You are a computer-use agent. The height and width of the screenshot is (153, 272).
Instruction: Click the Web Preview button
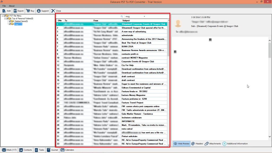click(181, 144)
